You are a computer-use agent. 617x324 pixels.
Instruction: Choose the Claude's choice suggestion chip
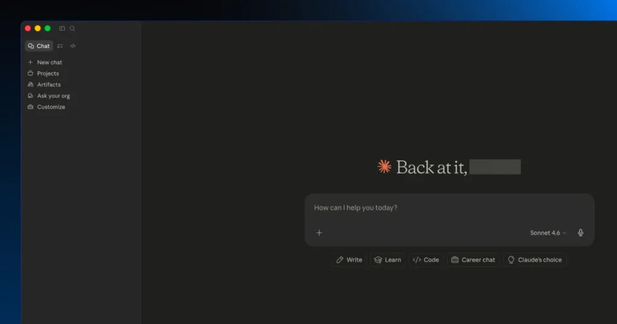coord(535,260)
